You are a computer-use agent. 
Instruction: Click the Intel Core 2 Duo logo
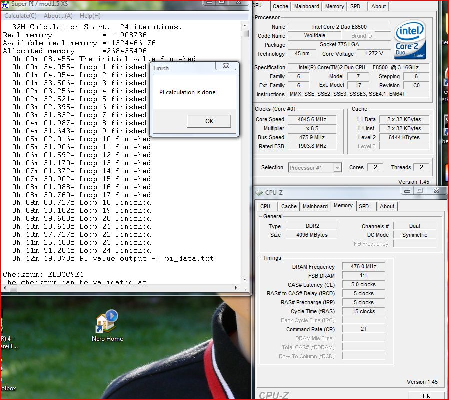pos(410,40)
